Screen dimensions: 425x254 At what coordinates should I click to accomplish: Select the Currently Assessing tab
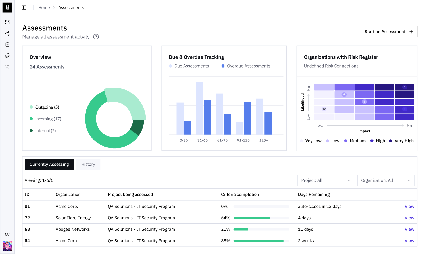49,164
